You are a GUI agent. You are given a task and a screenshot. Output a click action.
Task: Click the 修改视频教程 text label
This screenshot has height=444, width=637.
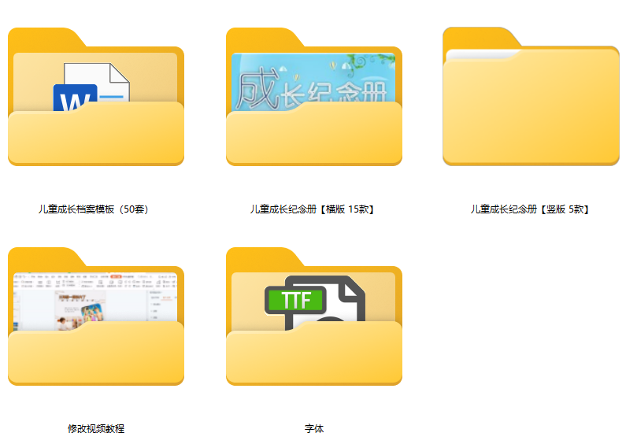pos(96,428)
